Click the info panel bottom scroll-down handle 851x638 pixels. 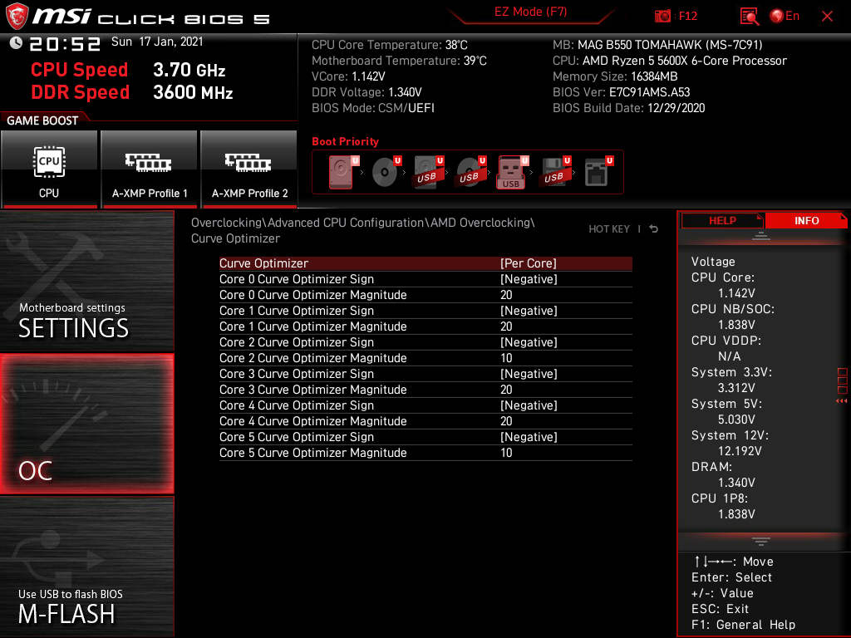761,542
